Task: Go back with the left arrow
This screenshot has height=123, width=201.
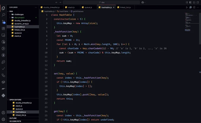Action: tap(56, 2)
